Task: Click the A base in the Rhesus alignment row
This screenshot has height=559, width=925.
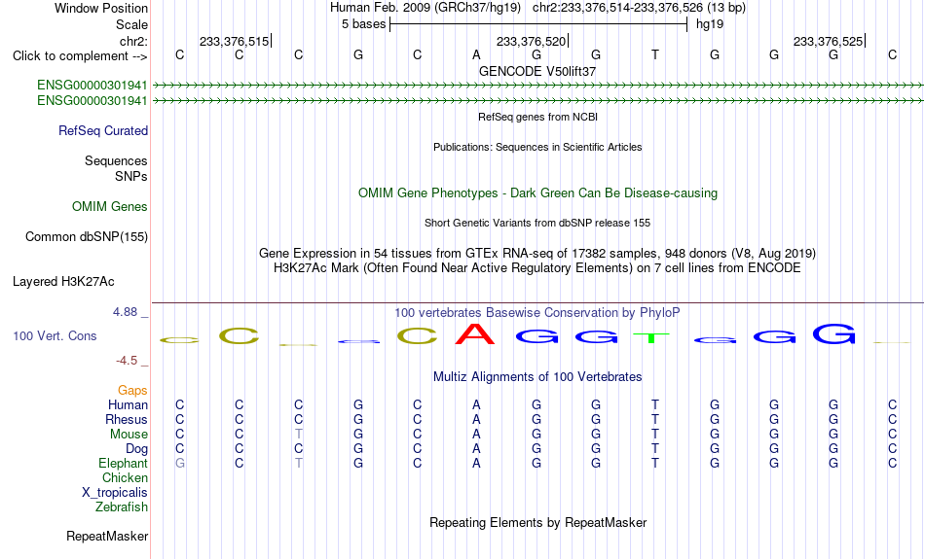Action: pyautogui.click(x=477, y=419)
